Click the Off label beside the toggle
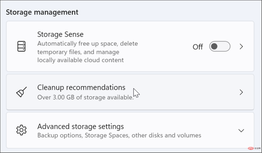The width and height of the screenshot is (262, 153). tap(198, 47)
